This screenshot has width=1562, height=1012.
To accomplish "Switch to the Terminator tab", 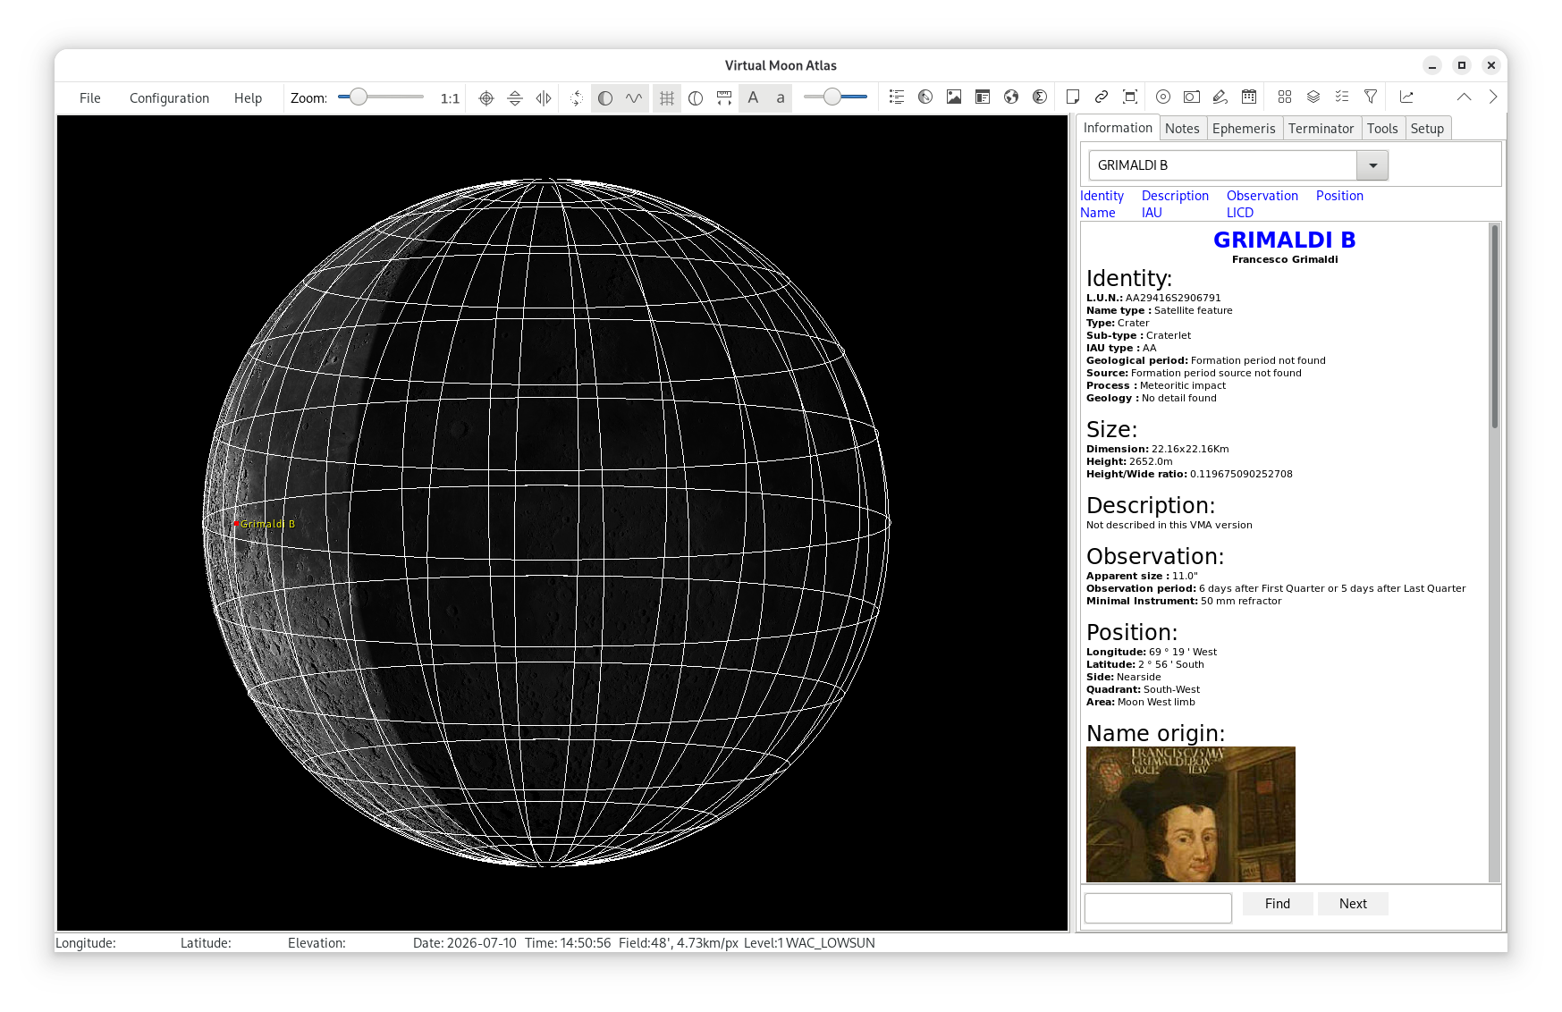I will pyautogui.click(x=1321, y=129).
